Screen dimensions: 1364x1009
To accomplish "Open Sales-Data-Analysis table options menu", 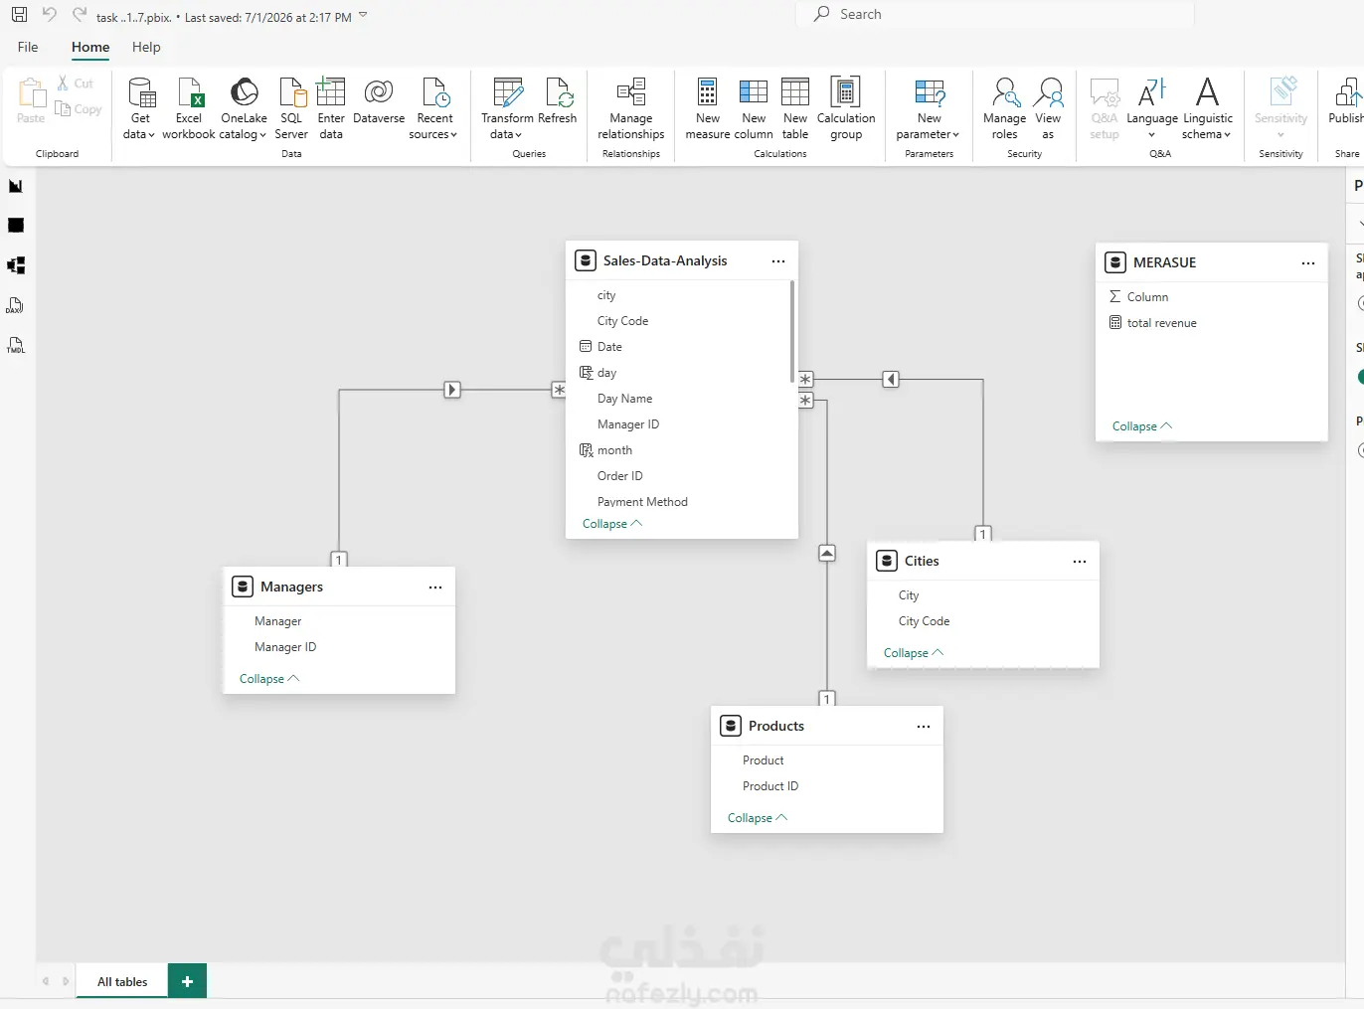I will tap(778, 261).
